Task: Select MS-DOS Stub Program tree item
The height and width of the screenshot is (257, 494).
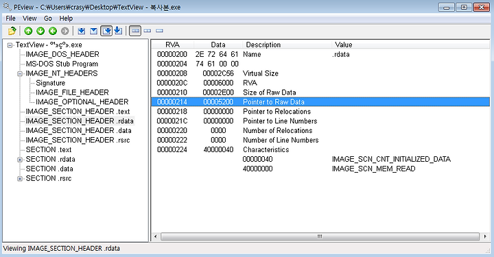Action: coord(62,64)
